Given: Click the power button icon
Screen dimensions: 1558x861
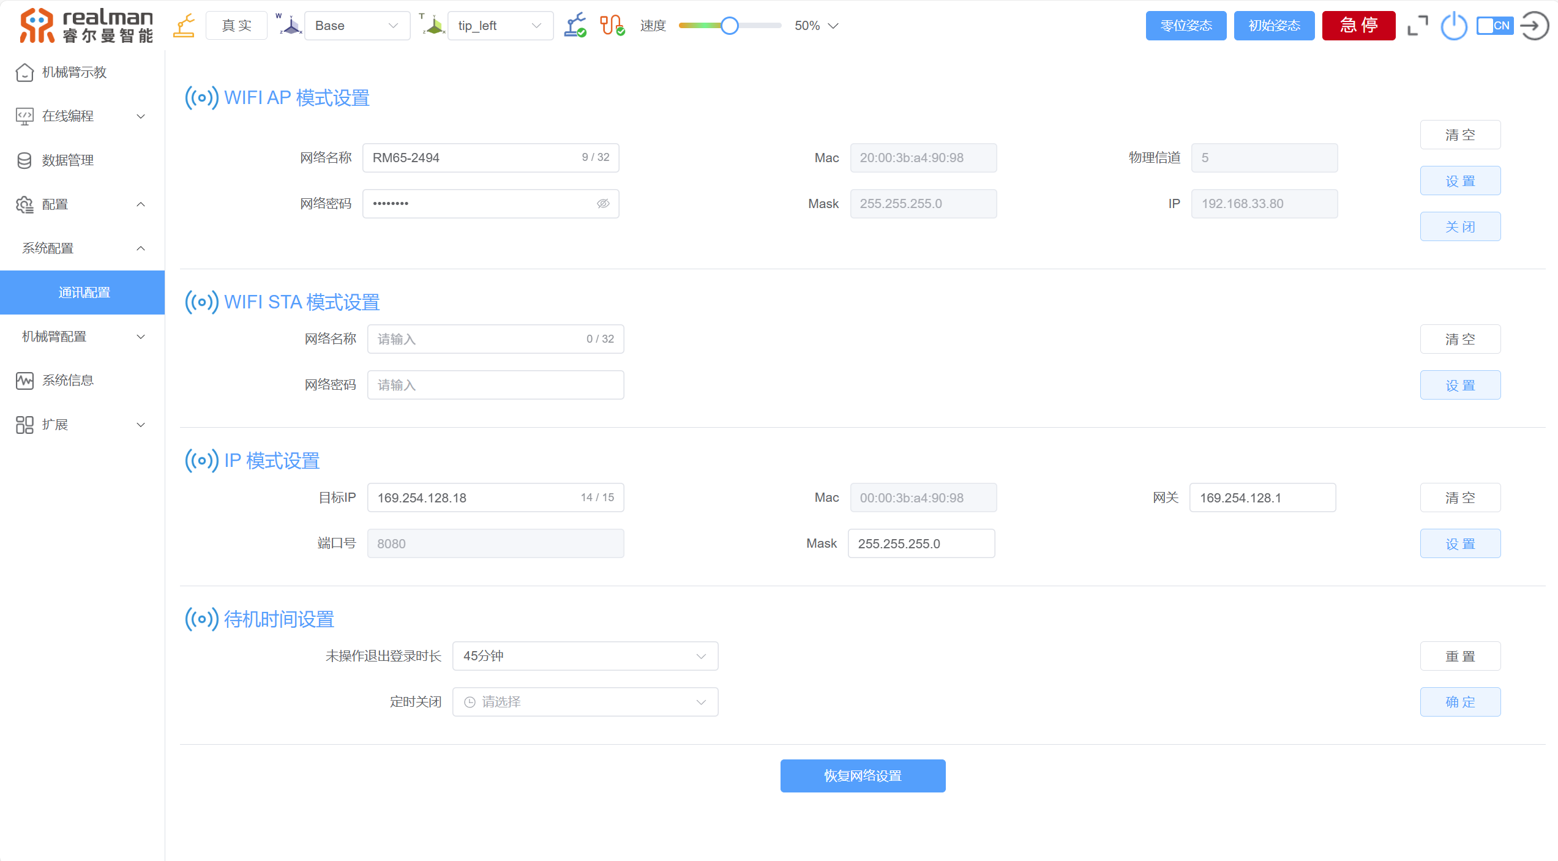Looking at the screenshot, I should pos(1454,26).
